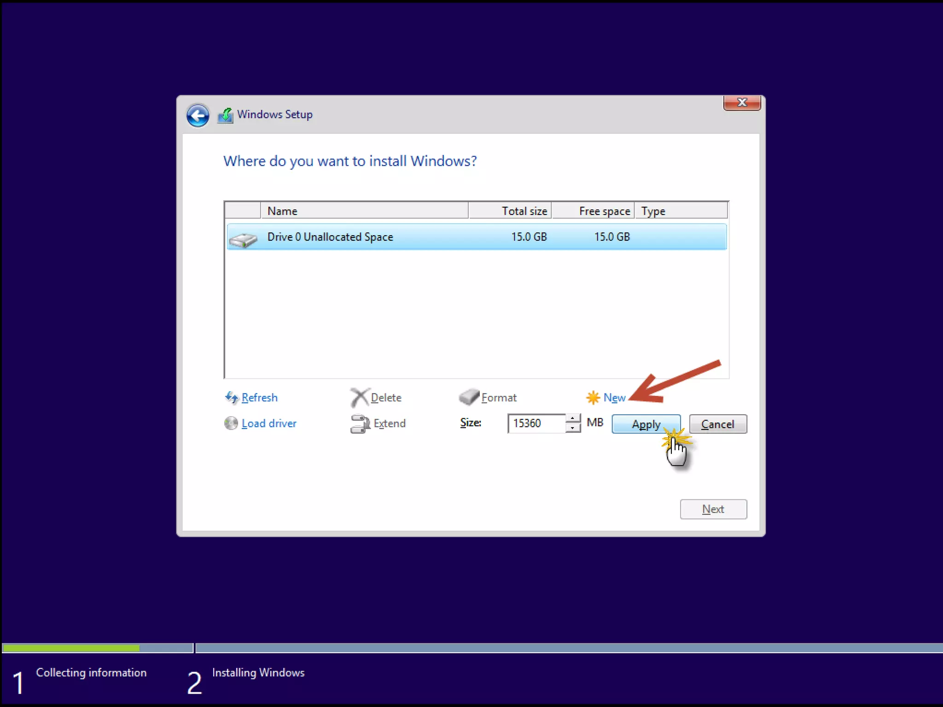
Task: Click the Extend partition icon
Action: [360, 424]
